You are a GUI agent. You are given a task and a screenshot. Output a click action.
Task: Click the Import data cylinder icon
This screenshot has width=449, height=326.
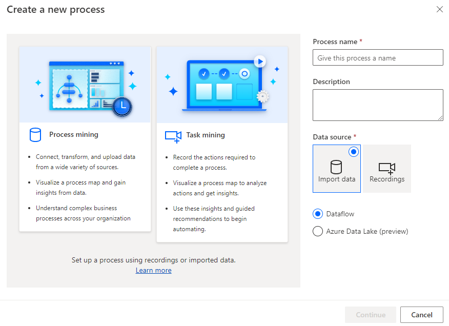pyautogui.click(x=336, y=167)
